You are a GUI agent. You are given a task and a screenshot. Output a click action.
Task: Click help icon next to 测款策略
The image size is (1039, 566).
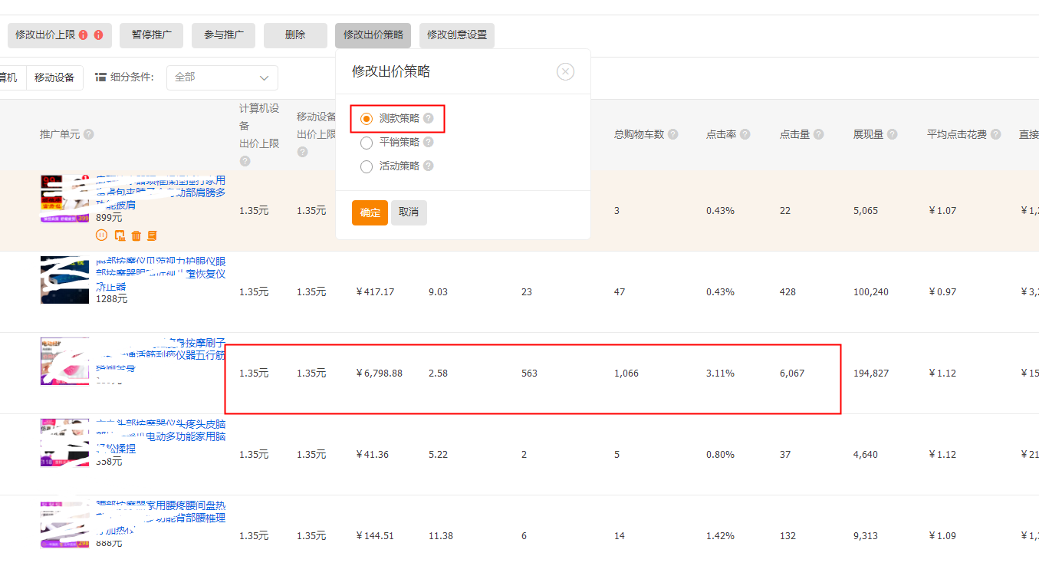tap(429, 118)
